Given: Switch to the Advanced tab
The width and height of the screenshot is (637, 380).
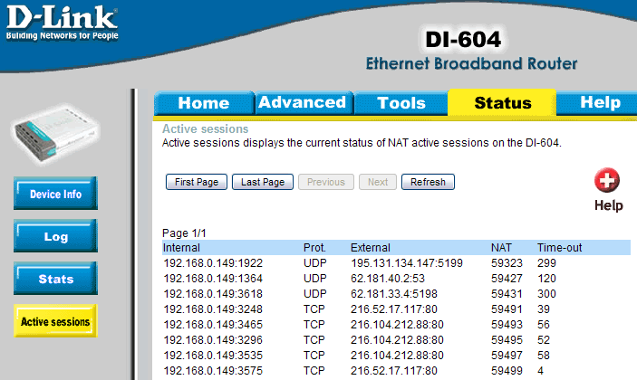Looking at the screenshot, I should click(x=303, y=102).
